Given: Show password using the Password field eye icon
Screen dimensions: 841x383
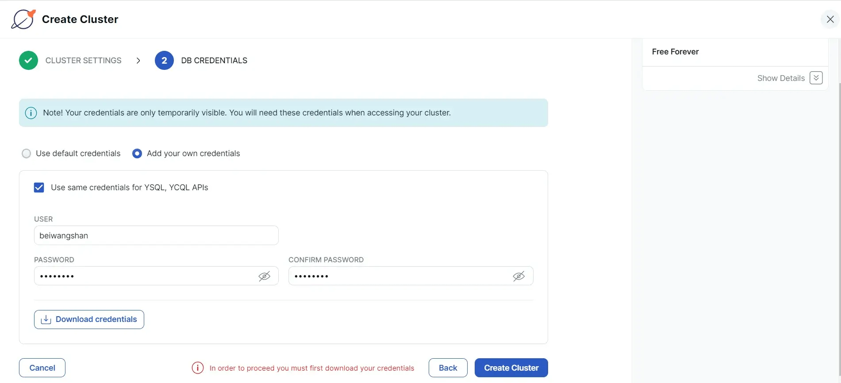Looking at the screenshot, I should click(x=265, y=276).
